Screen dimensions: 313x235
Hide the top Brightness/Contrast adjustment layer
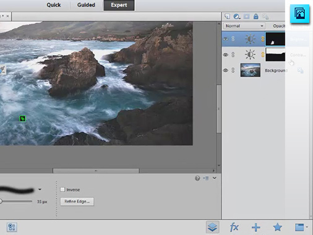[x=226, y=39]
